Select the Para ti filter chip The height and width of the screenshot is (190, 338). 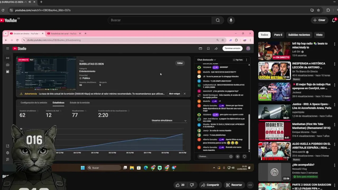(x=278, y=35)
